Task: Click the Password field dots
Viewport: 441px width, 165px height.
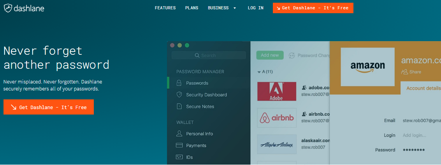Action: click(413, 150)
